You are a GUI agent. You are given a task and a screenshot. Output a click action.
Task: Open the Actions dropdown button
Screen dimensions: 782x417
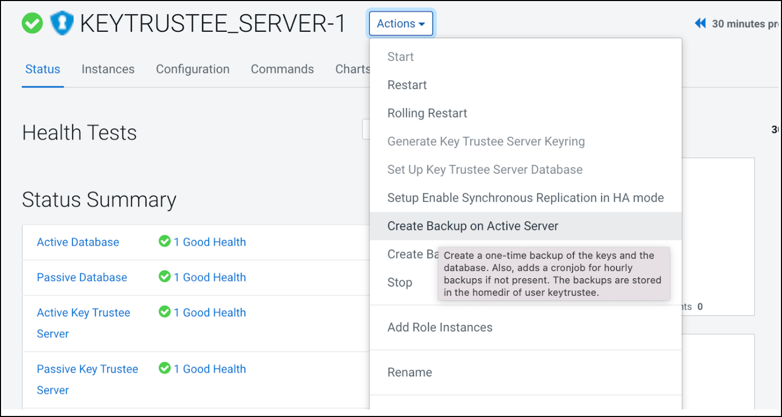click(401, 24)
